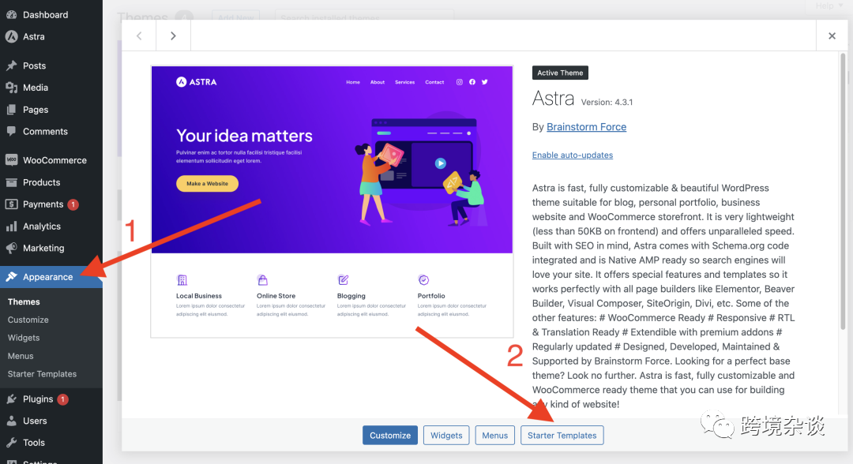Click the Instagram icon in theme preview
Screen dimensions: 853x464
[460, 82]
